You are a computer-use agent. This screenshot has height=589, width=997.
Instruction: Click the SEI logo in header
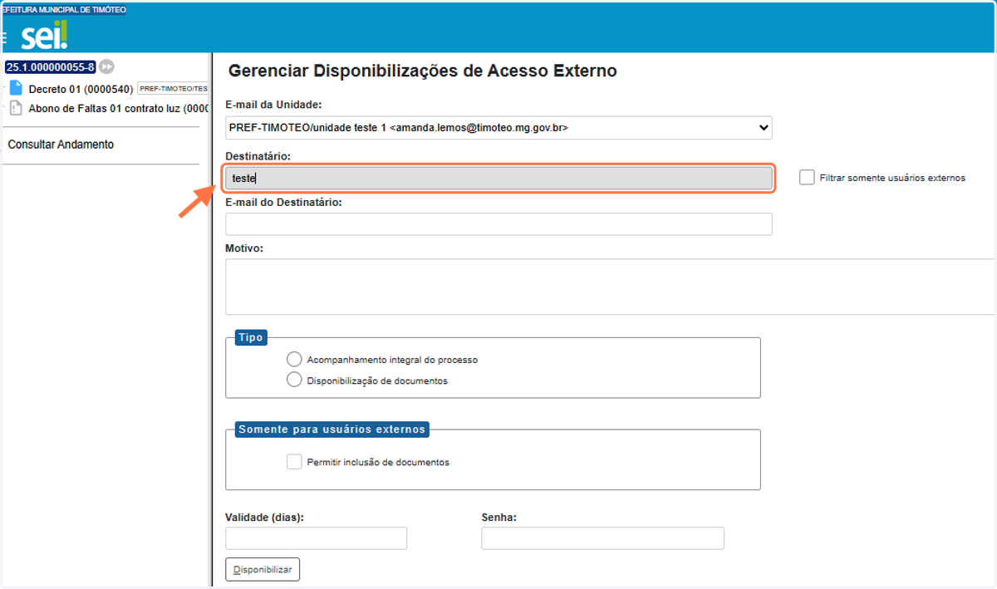[x=44, y=35]
